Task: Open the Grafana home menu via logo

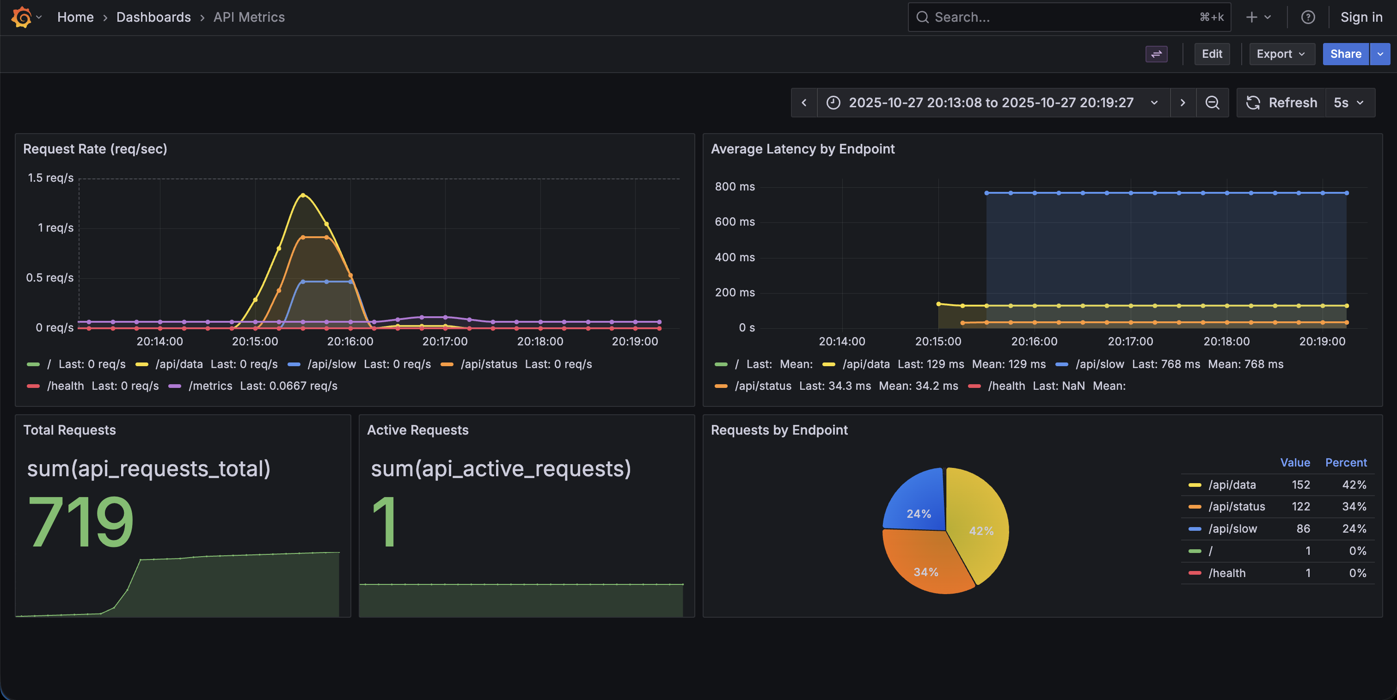Action: (x=22, y=17)
